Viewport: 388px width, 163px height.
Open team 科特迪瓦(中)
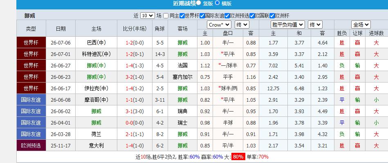click(96, 54)
